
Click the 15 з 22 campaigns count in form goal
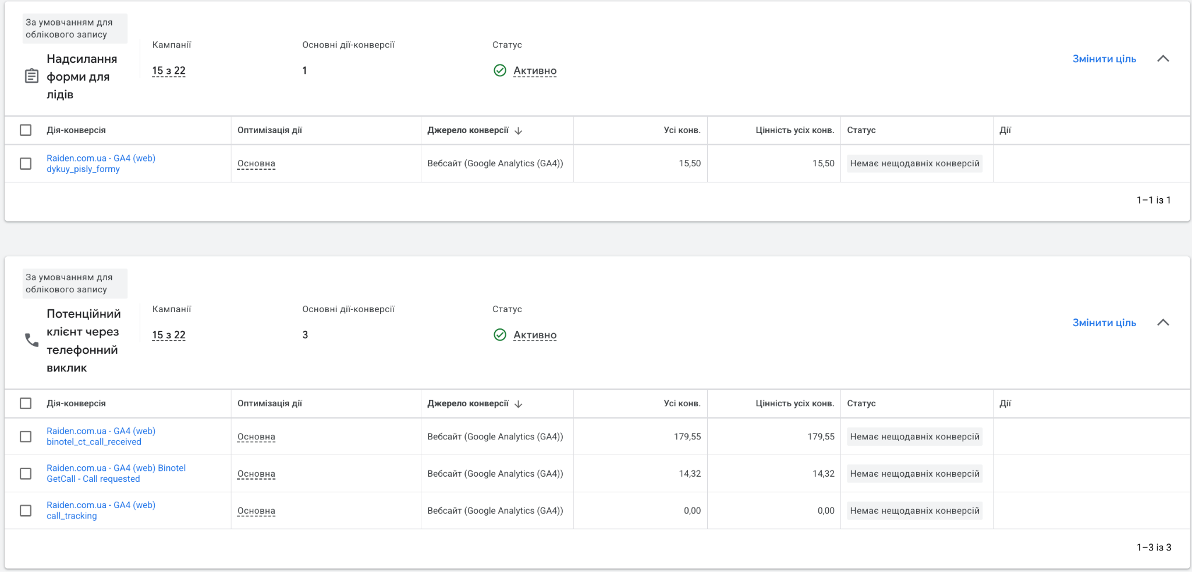(x=169, y=71)
